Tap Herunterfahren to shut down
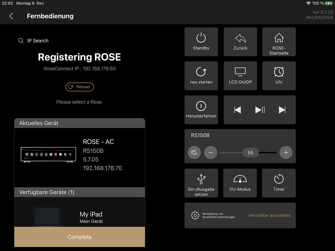This screenshot has height=251, width=335. pyautogui.click(x=201, y=110)
